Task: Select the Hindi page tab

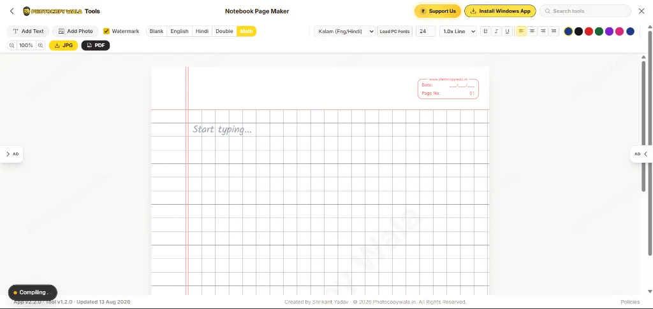Action: pyautogui.click(x=202, y=31)
